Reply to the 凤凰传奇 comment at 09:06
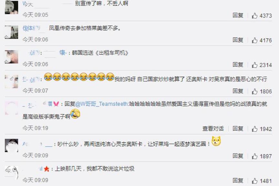Screen dimensions: 279x186 238,40
